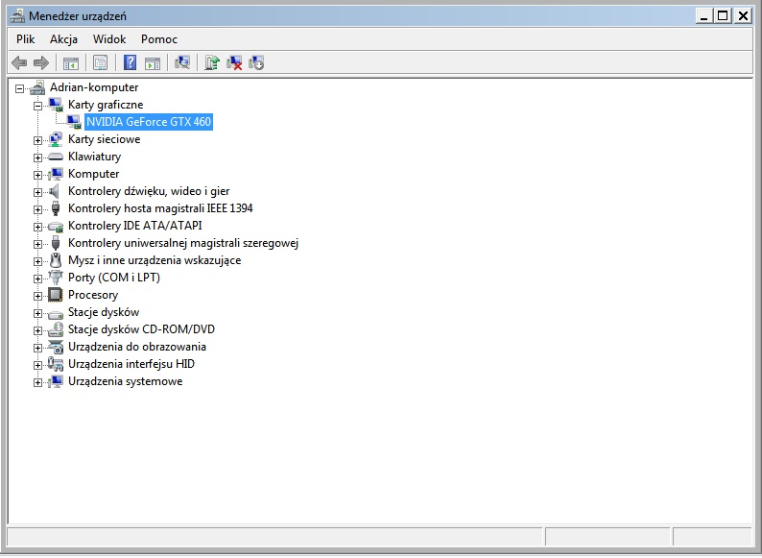Screen dimensions: 762x558
Task: Click the Menedżer urządzeń title bar icon
Action: 17,16
